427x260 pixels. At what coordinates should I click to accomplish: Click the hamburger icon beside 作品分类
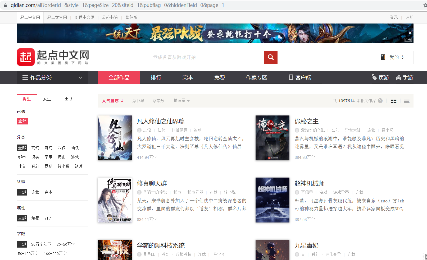click(25, 78)
